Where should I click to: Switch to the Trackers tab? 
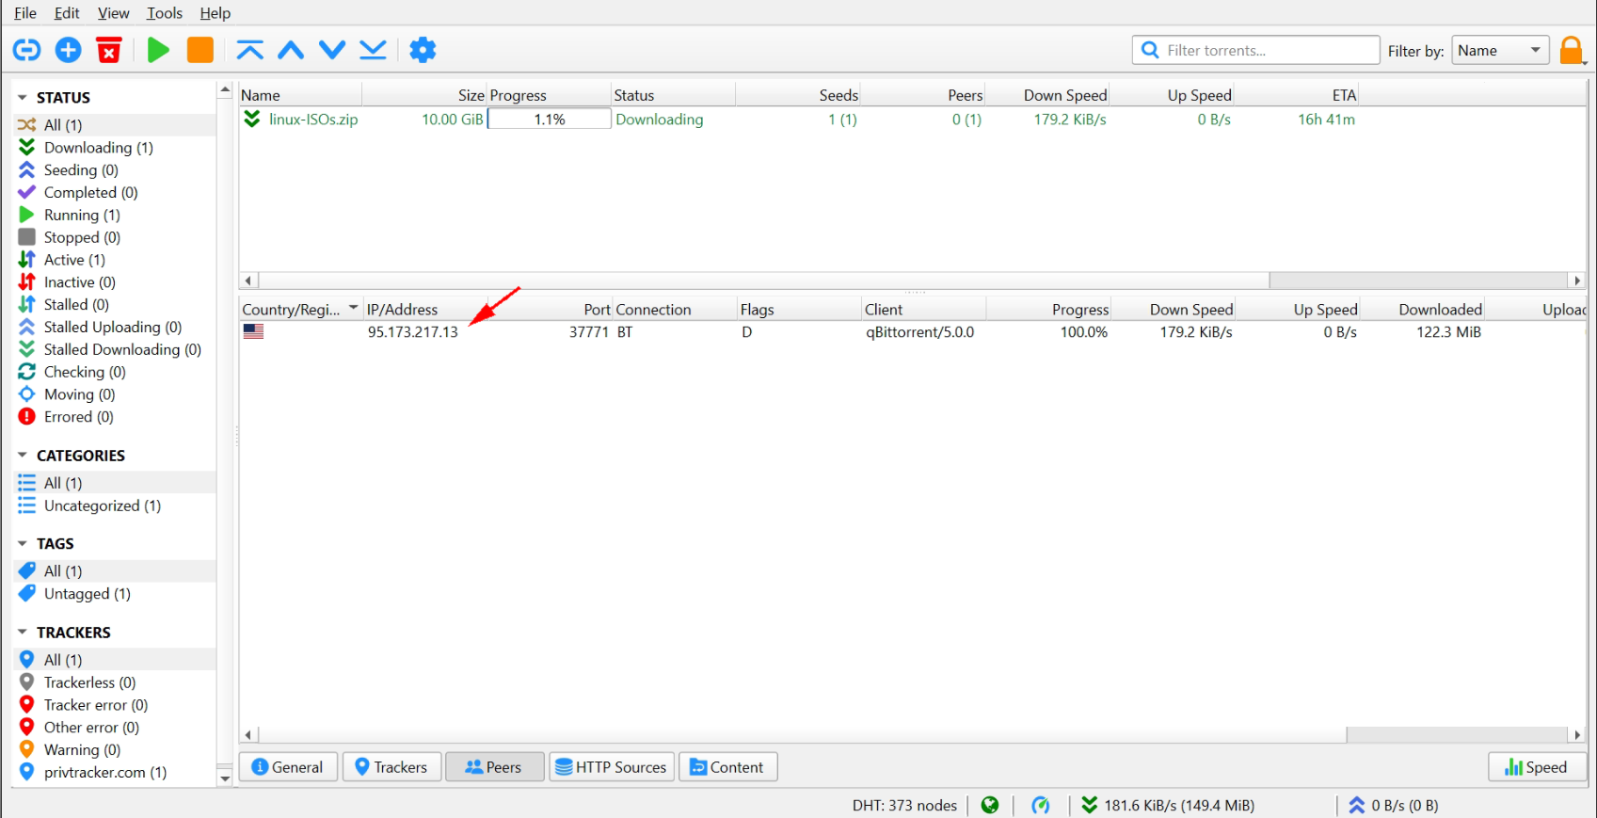click(x=391, y=767)
